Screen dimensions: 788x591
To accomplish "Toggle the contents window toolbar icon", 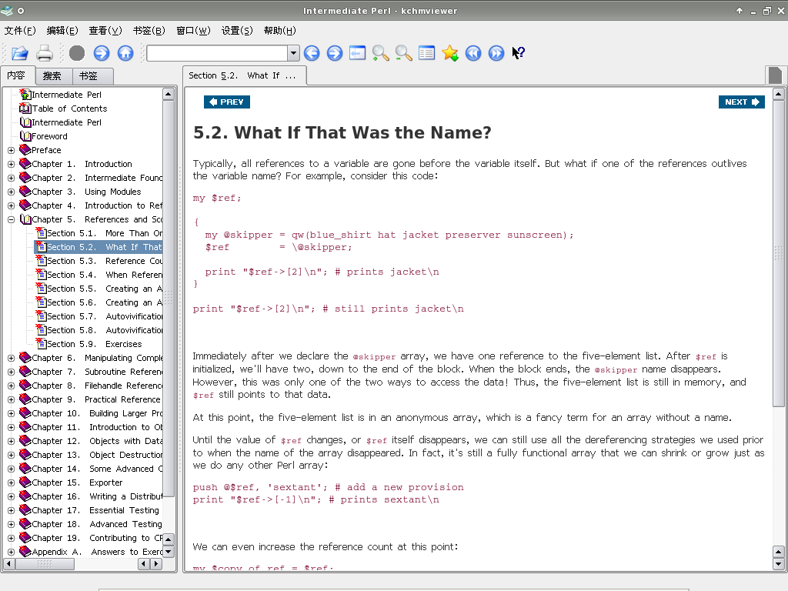I will click(x=357, y=53).
